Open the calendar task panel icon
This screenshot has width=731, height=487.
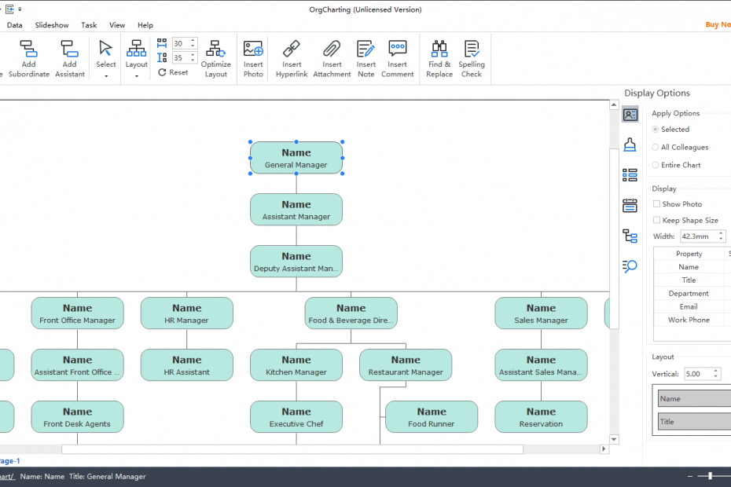click(630, 206)
